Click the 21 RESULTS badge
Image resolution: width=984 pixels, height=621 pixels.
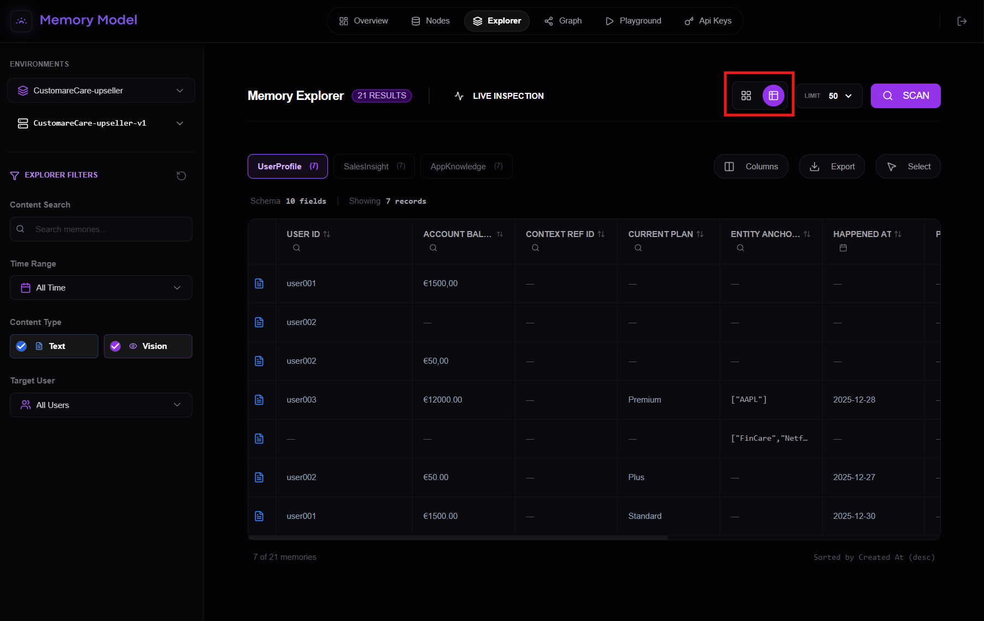point(382,96)
